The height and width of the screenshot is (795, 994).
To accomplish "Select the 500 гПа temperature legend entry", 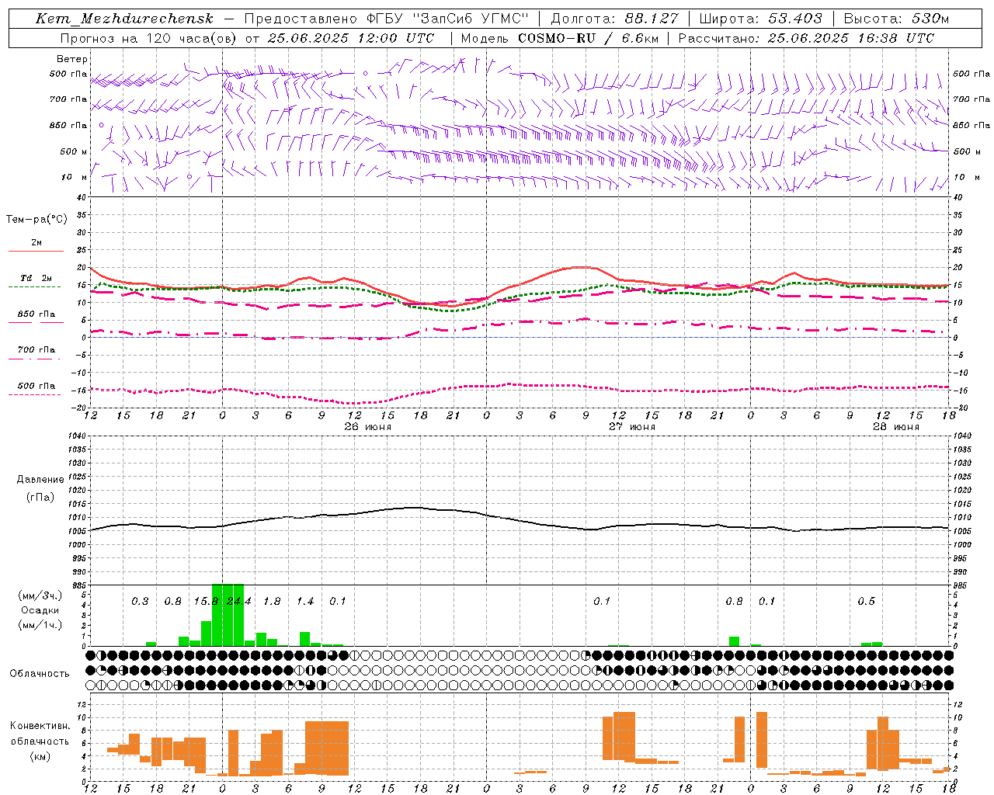I will point(36,389).
